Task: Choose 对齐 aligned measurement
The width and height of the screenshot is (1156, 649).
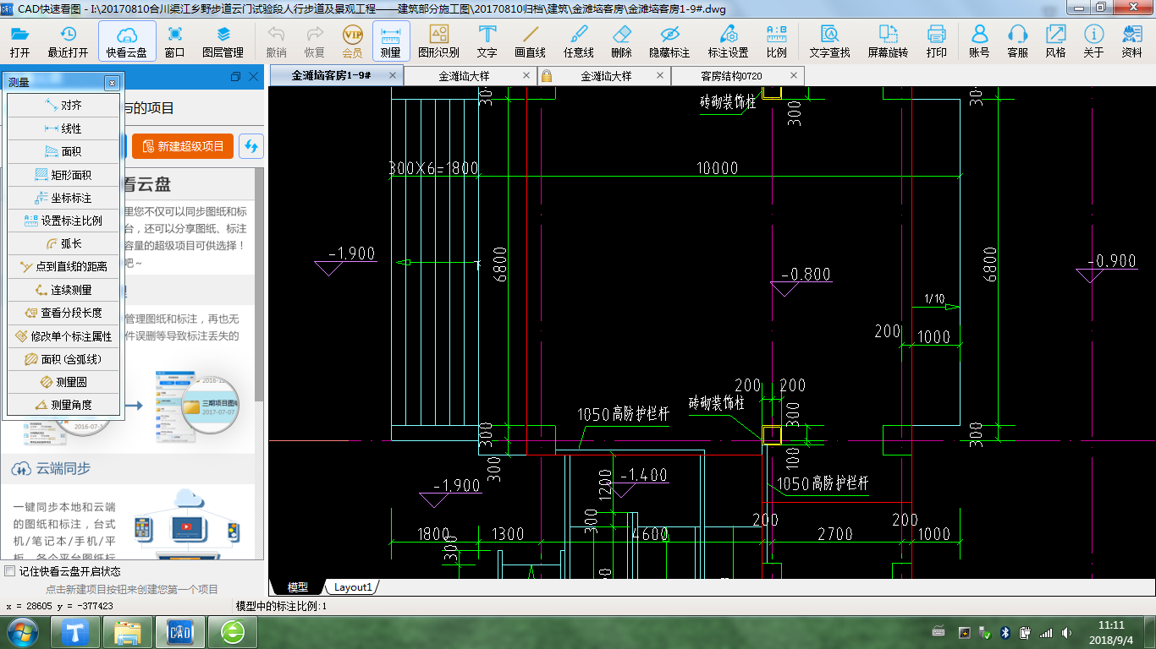Action: click(63, 106)
